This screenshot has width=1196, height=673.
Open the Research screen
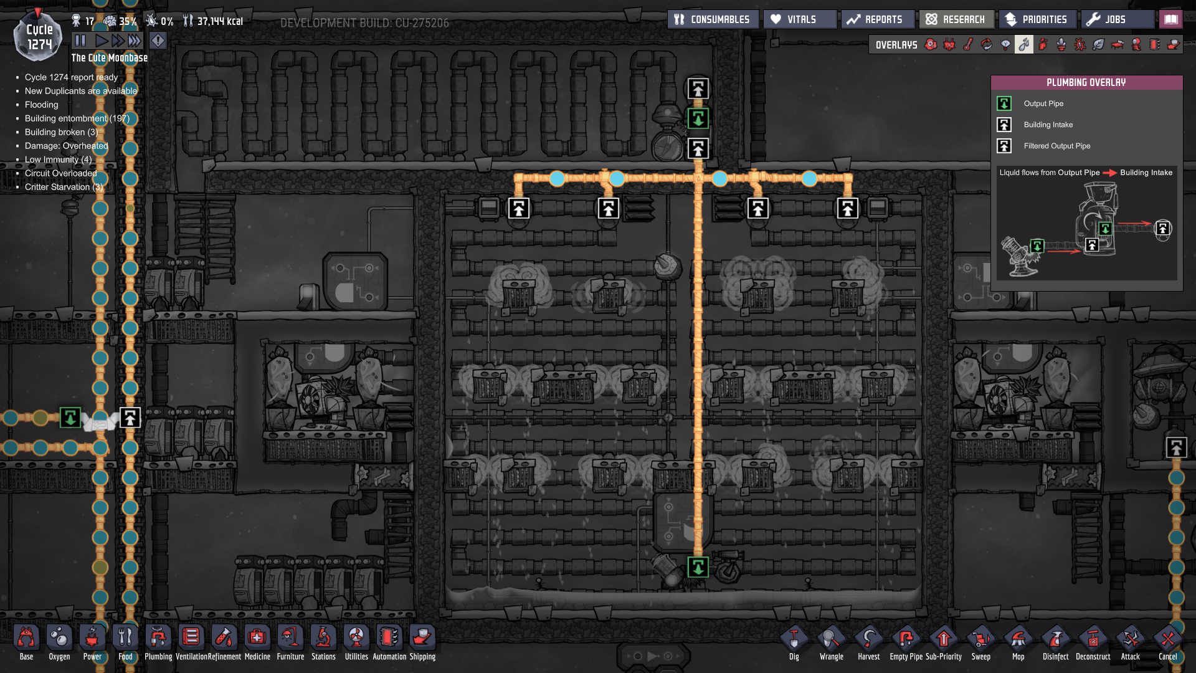pyautogui.click(x=956, y=19)
